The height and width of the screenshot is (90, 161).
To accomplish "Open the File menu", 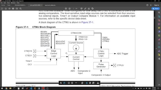I will tap(2, 3).
